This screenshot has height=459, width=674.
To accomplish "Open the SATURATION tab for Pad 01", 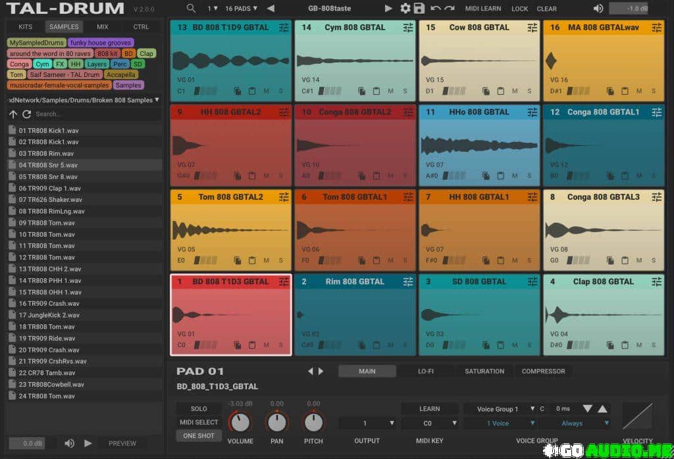I will tap(484, 371).
